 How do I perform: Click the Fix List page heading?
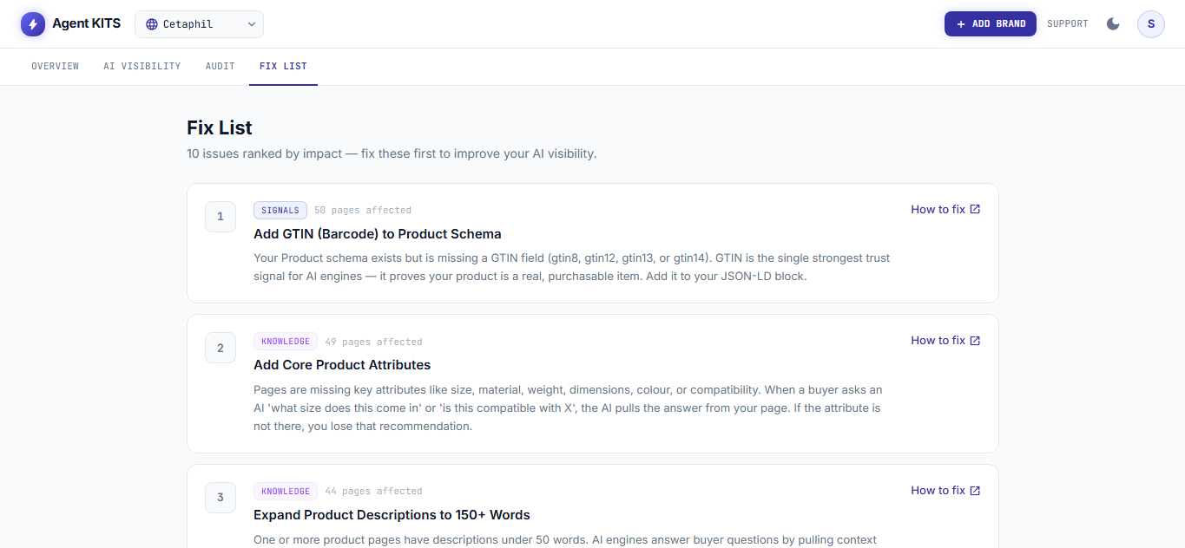click(220, 127)
